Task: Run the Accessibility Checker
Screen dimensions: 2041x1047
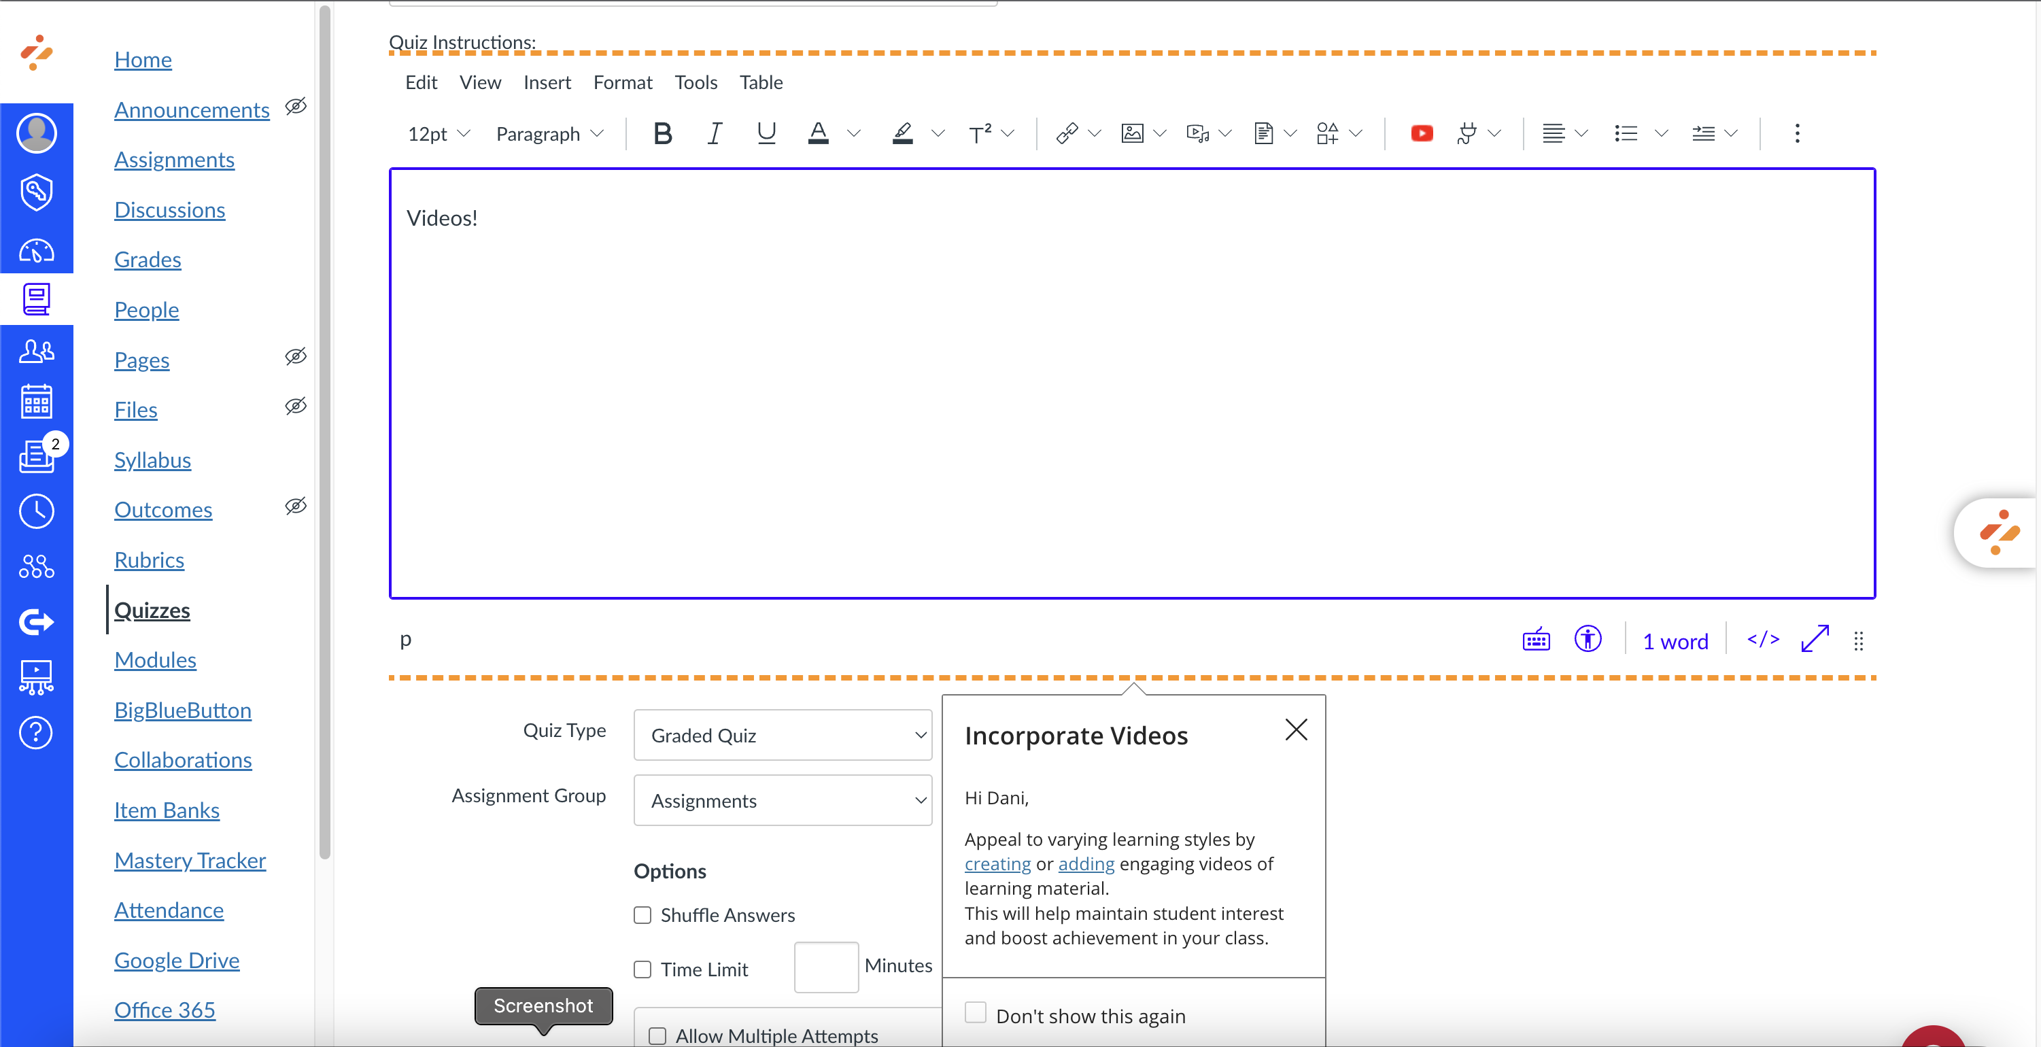Action: [x=1590, y=640]
